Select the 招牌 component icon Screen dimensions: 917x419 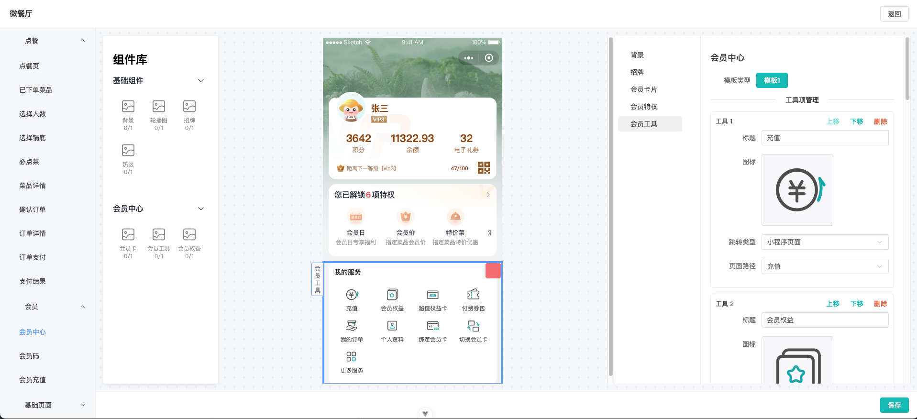pos(189,106)
